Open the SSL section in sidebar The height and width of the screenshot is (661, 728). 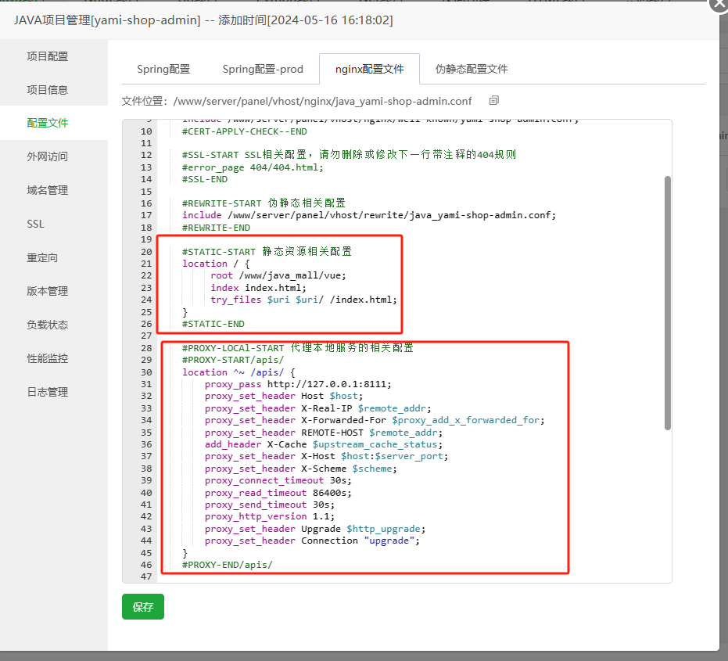point(35,224)
